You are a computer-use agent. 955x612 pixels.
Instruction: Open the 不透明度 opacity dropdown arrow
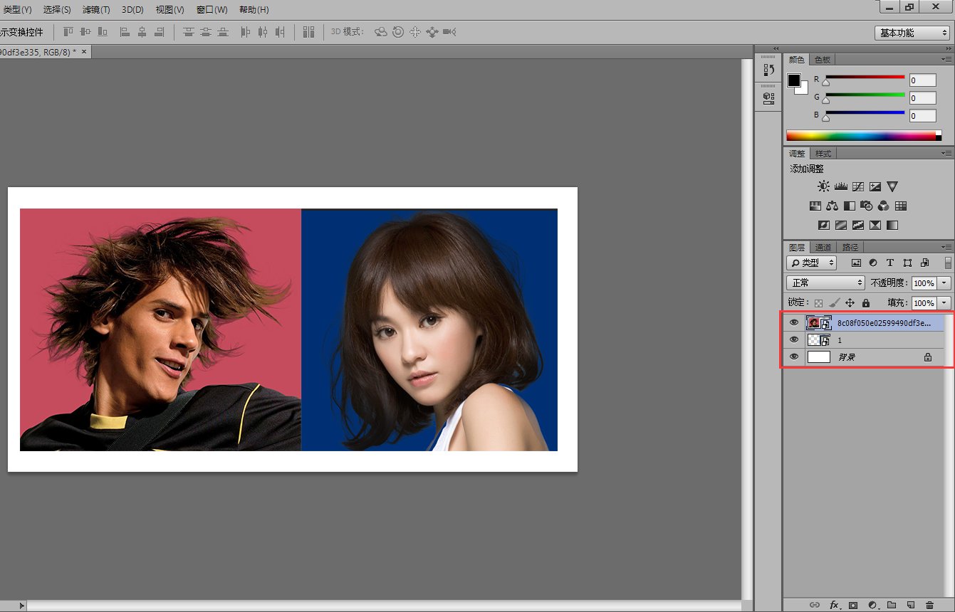pos(944,283)
